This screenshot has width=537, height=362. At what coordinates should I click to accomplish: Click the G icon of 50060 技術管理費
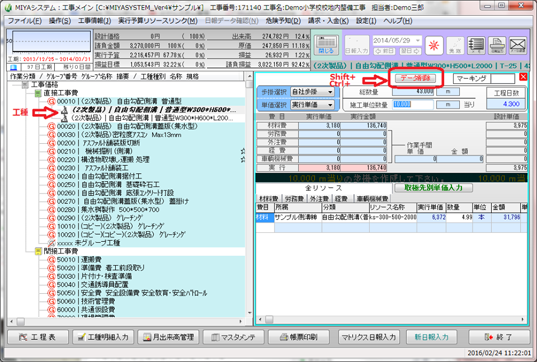(51, 302)
